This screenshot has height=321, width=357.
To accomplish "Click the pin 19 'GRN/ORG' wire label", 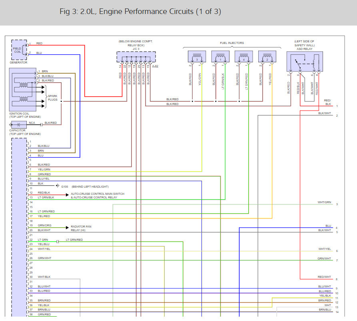I will pos(44,225).
